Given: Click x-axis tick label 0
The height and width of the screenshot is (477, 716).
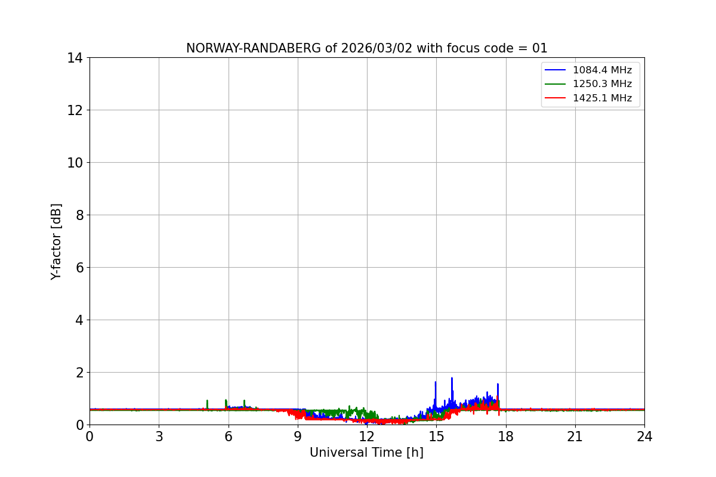Looking at the screenshot, I should [x=89, y=436].
